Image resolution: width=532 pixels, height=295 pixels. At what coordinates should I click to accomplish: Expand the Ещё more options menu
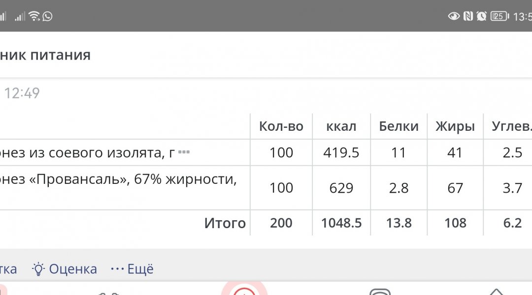coord(132,269)
